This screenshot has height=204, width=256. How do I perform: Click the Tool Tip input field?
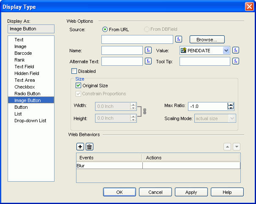tap(205, 61)
